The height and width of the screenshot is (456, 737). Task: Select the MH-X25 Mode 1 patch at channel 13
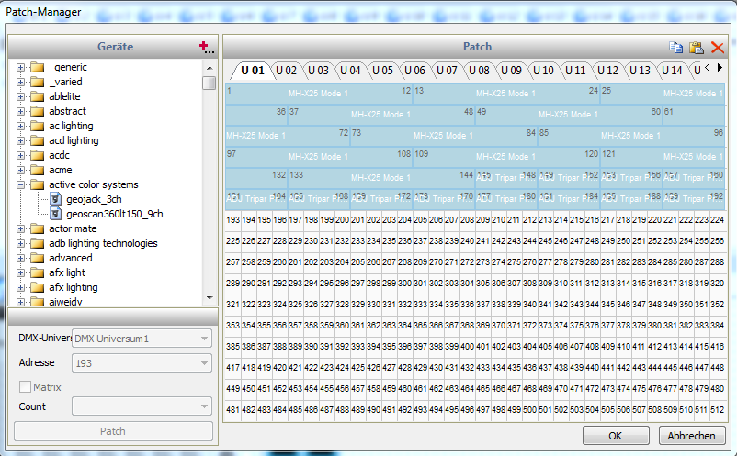[x=506, y=94]
